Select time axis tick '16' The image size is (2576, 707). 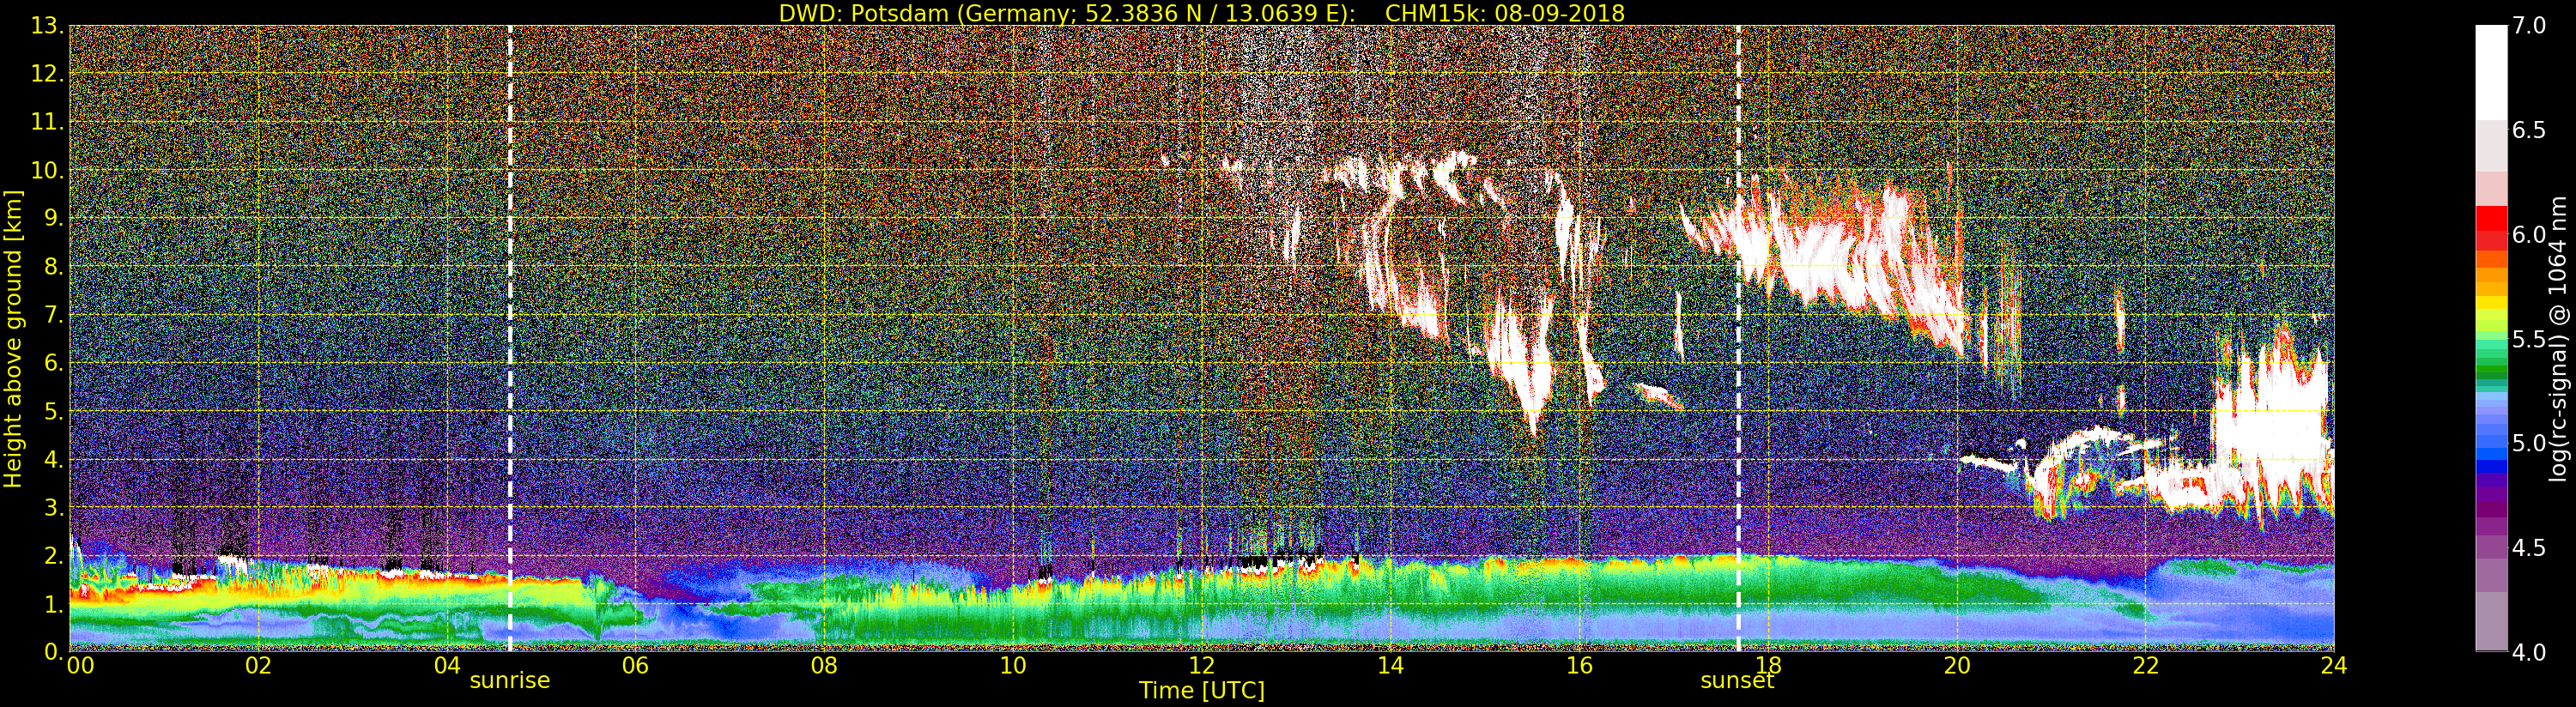pyautogui.click(x=1579, y=665)
